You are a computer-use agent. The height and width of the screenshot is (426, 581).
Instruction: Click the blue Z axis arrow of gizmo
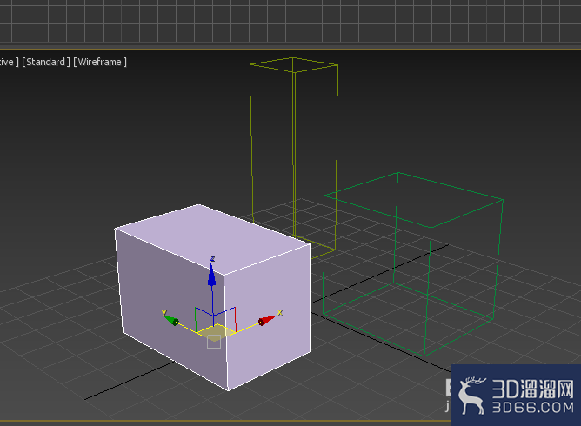(212, 276)
